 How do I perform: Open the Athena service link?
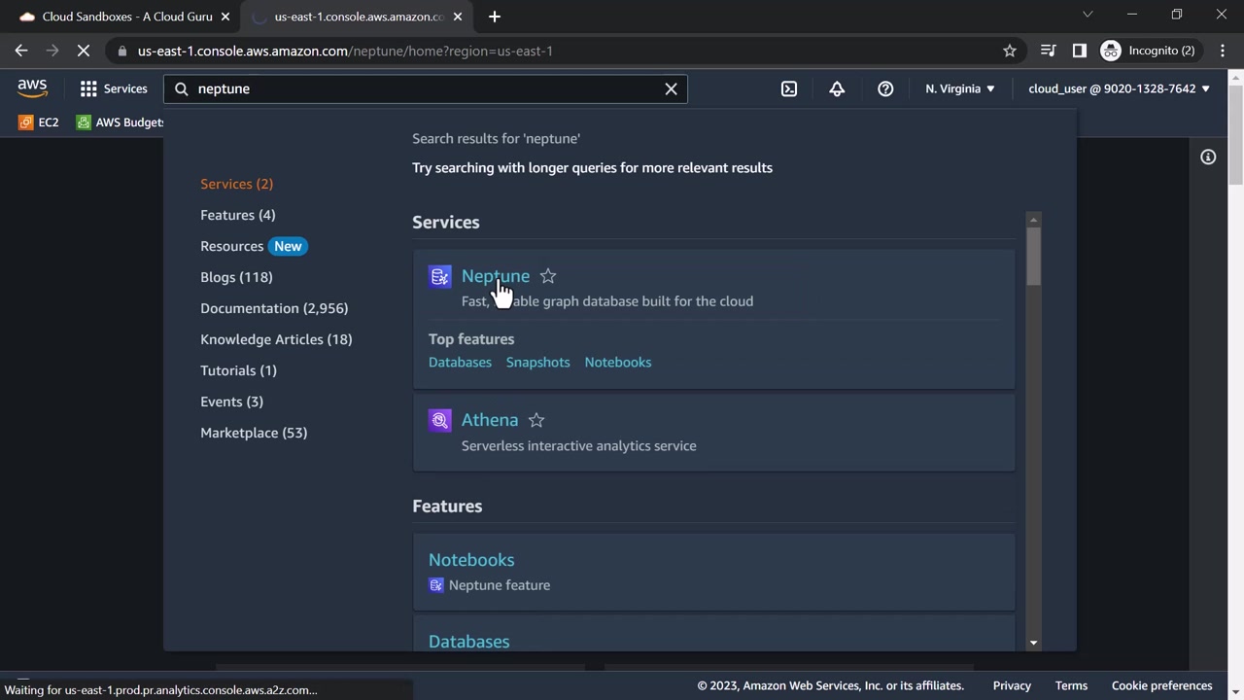pyautogui.click(x=490, y=420)
